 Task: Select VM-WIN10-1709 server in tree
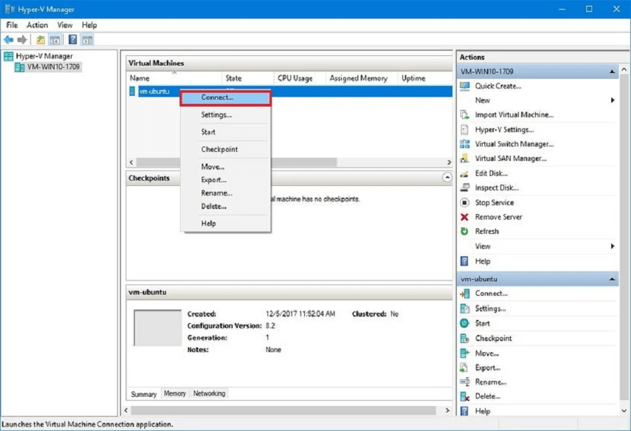pyautogui.click(x=53, y=67)
